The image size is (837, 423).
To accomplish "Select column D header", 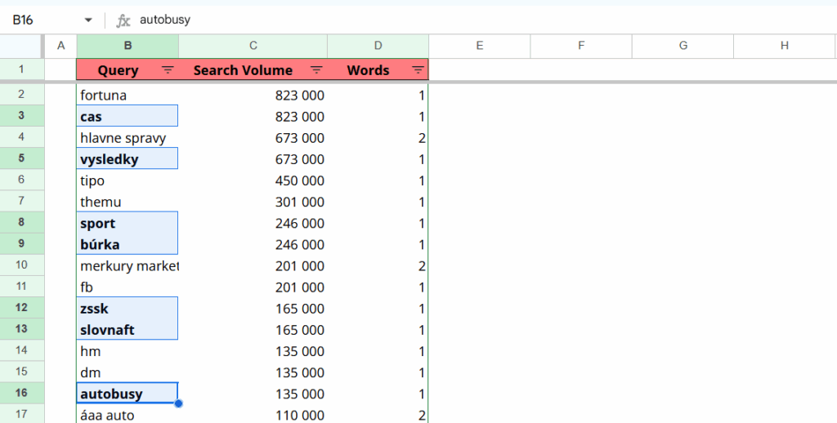I will coord(378,46).
